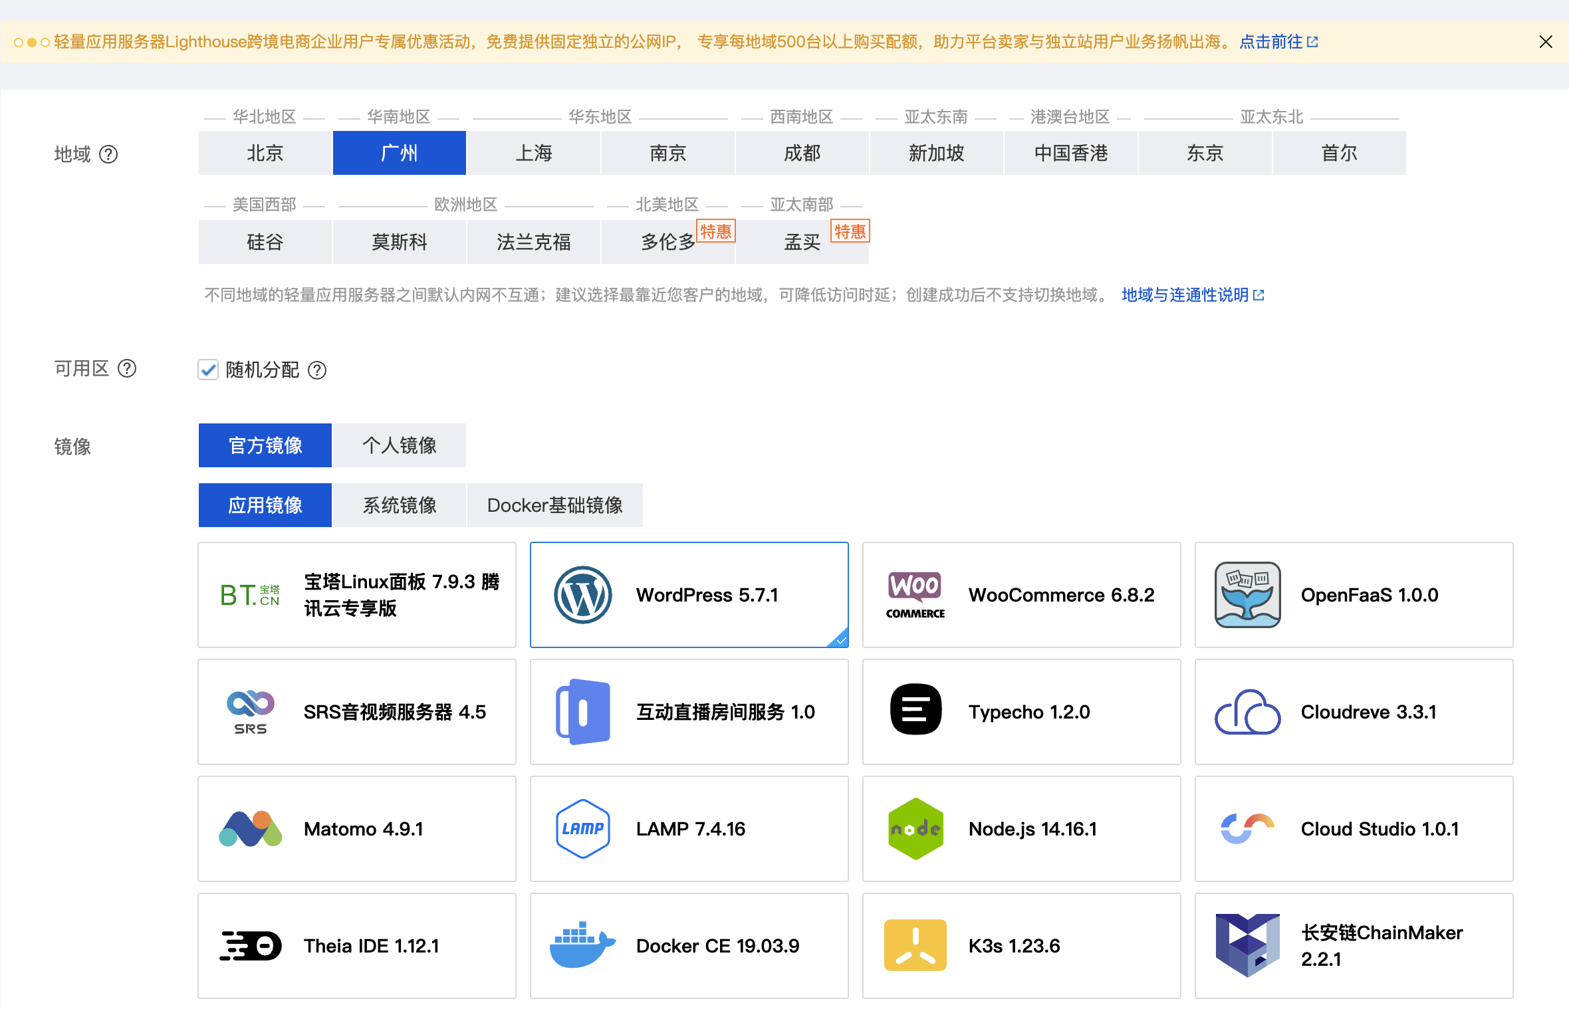
Task: Click the OpenFaaS whale icon
Action: (x=1248, y=595)
